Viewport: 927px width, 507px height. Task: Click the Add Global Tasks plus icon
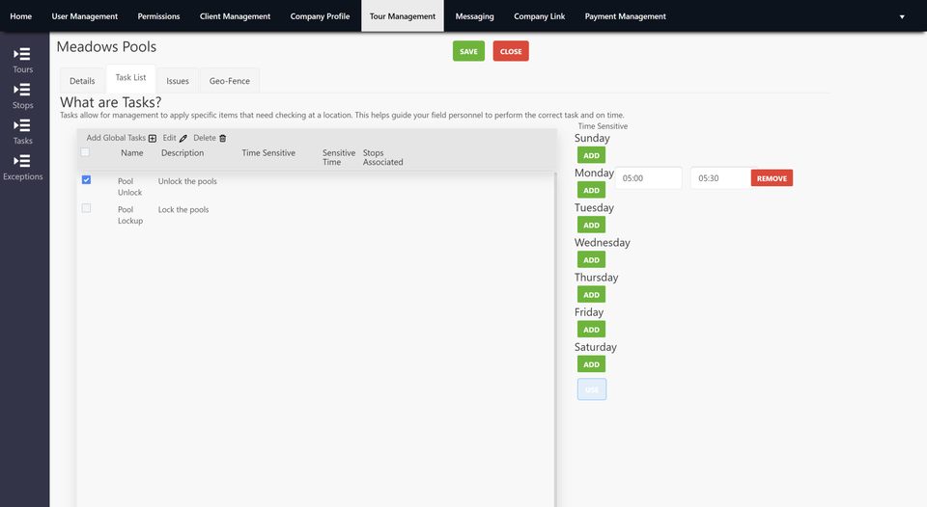click(x=152, y=138)
